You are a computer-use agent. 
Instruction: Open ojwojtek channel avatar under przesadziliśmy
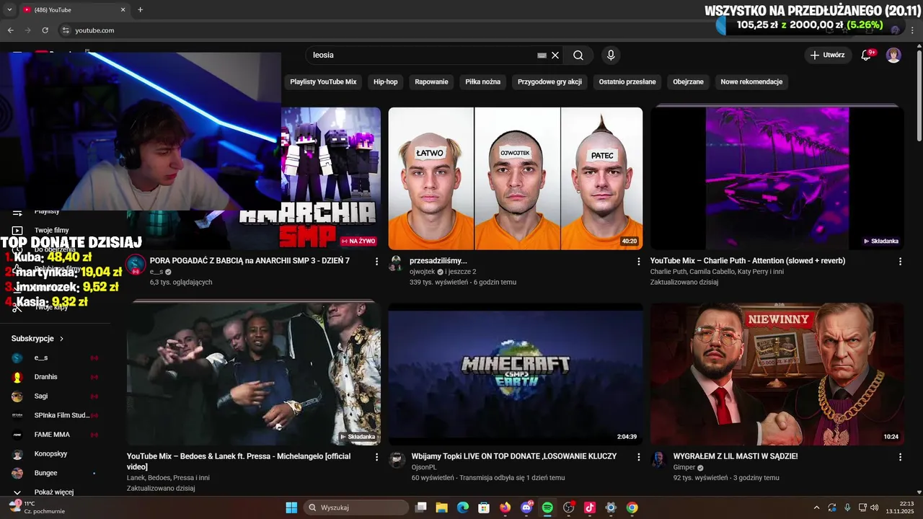point(396,263)
